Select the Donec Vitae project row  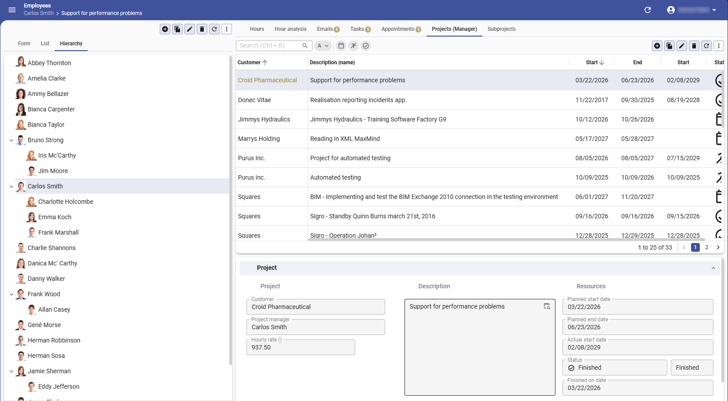[480, 100]
